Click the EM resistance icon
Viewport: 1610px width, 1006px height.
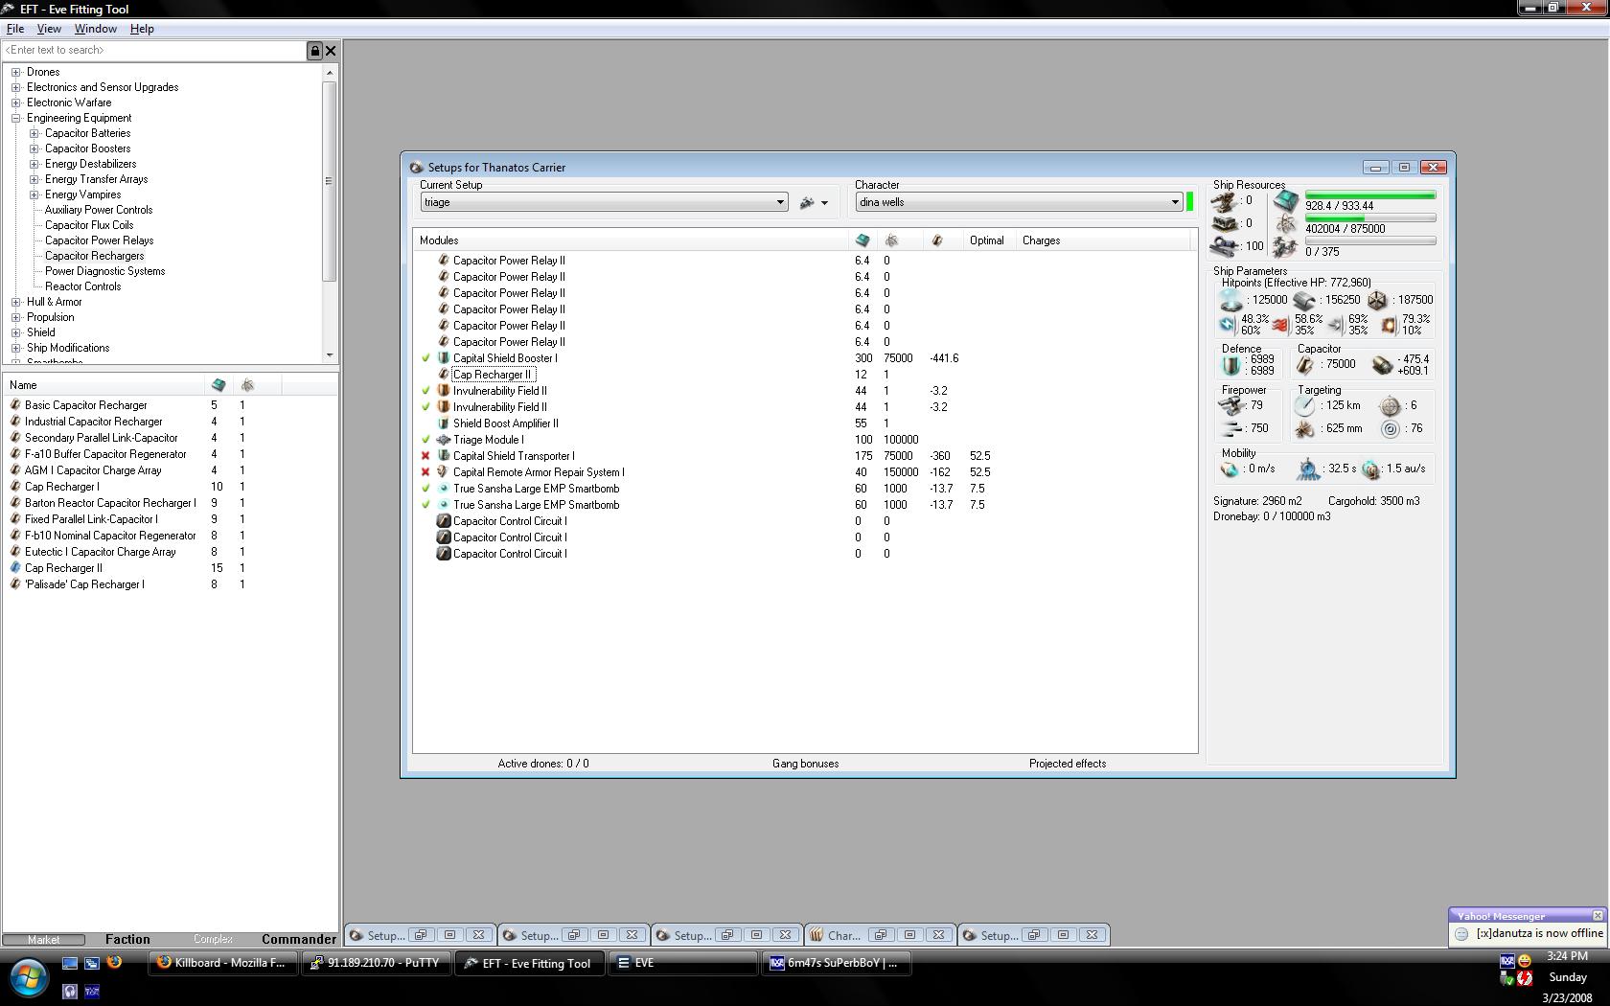coord(1228,325)
